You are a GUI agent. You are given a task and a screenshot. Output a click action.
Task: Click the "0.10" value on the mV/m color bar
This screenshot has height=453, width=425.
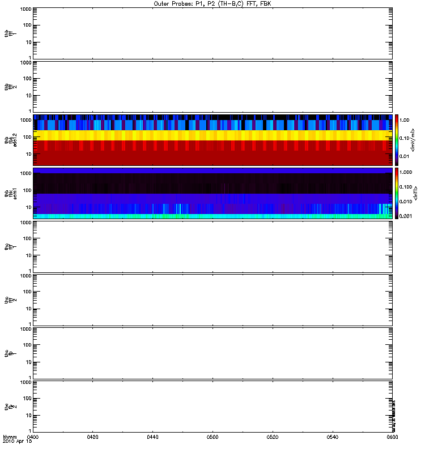[x=404, y=138]
